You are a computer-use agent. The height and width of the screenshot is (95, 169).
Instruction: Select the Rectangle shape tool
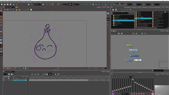1,28
